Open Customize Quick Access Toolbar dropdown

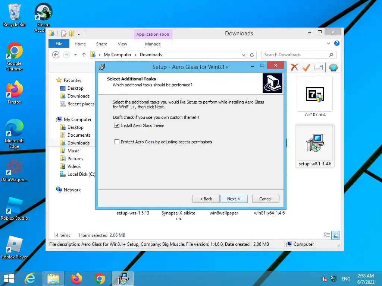(x=79, y=34)
